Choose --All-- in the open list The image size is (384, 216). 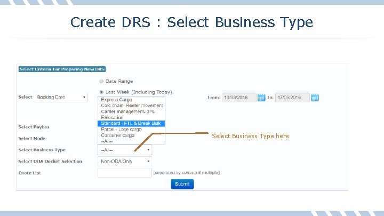(x=131, y=141)
